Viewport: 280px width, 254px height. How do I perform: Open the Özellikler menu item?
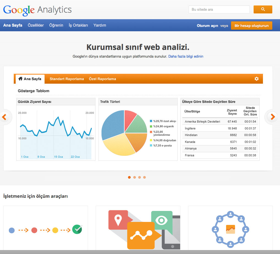pyautogui.click(x=36, y=25)
